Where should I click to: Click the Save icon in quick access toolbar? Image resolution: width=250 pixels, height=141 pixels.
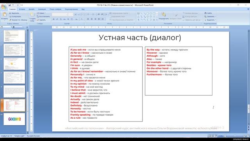tap(9, 5)
